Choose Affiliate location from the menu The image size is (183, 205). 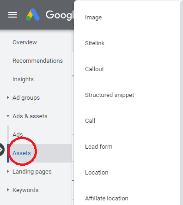tap(107, 199)
